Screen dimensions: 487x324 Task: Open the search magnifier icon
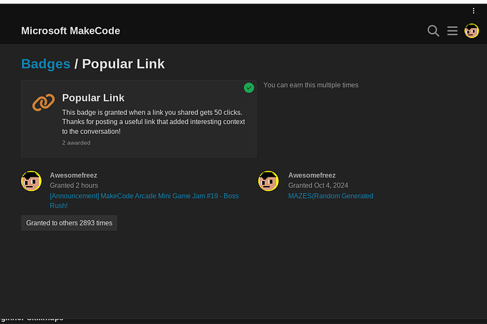(x=433, y=31)
